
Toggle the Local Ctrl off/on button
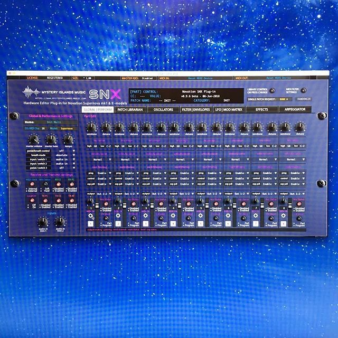32,201
